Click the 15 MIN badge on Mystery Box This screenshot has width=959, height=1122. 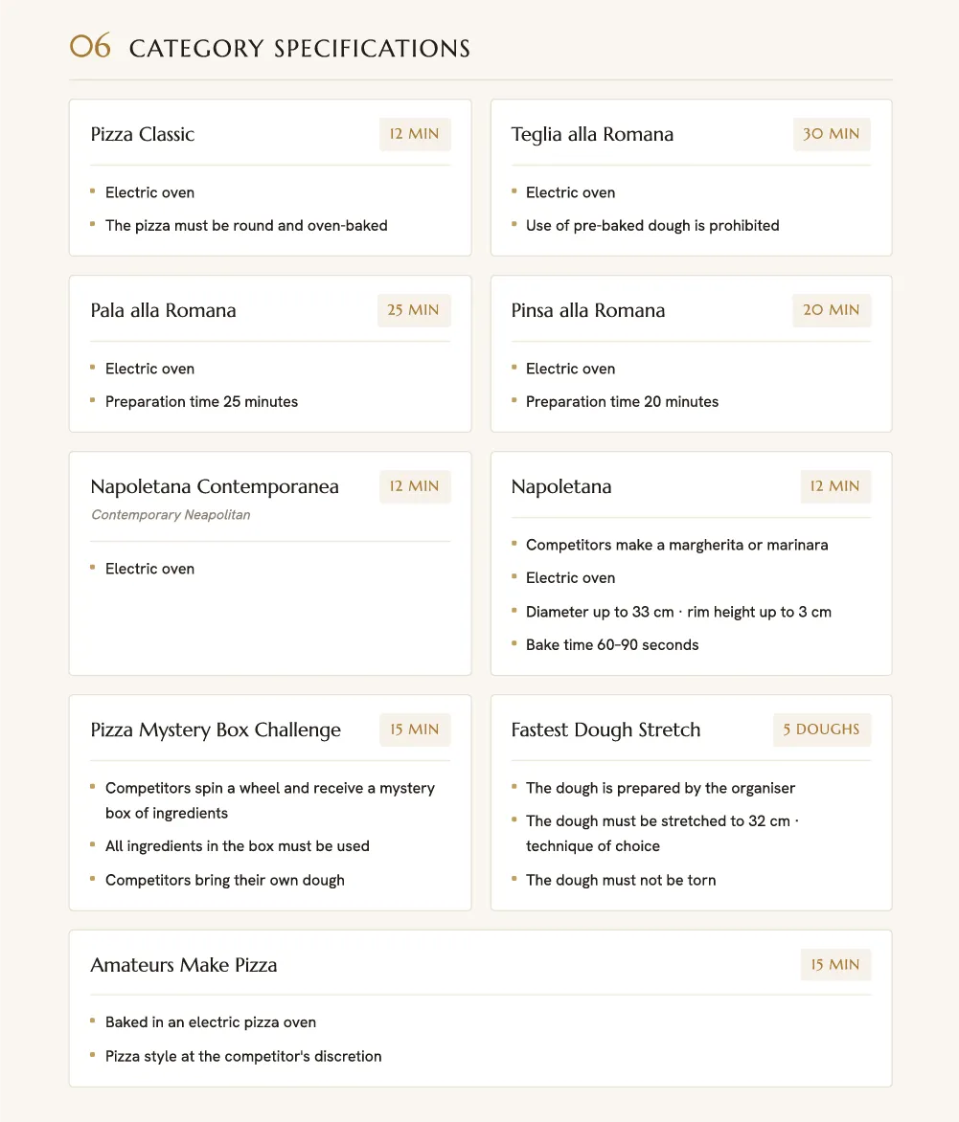[415, 729]
